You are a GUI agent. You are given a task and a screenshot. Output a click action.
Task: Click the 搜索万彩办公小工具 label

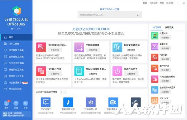click(x=110, y=9)
